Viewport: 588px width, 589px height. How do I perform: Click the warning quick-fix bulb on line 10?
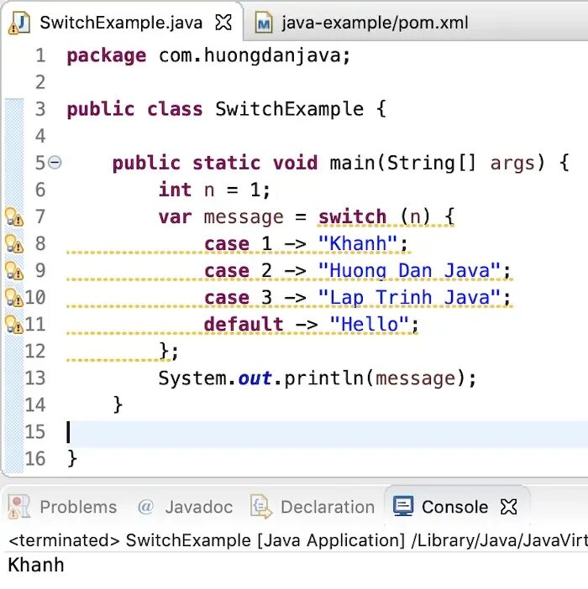click(14, 298)
